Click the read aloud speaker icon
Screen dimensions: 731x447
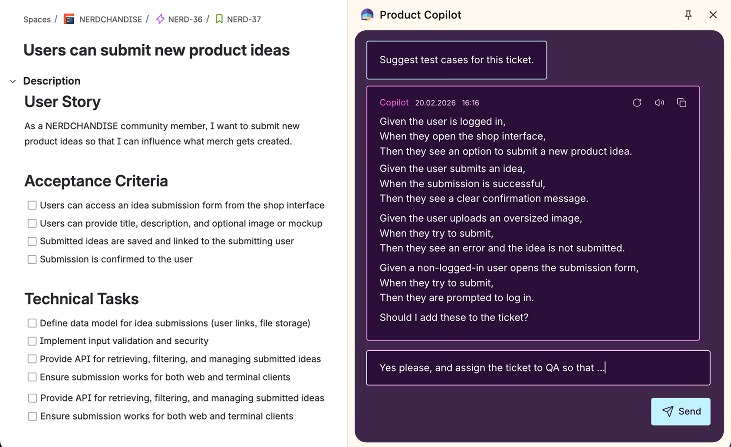pos(659,103)
